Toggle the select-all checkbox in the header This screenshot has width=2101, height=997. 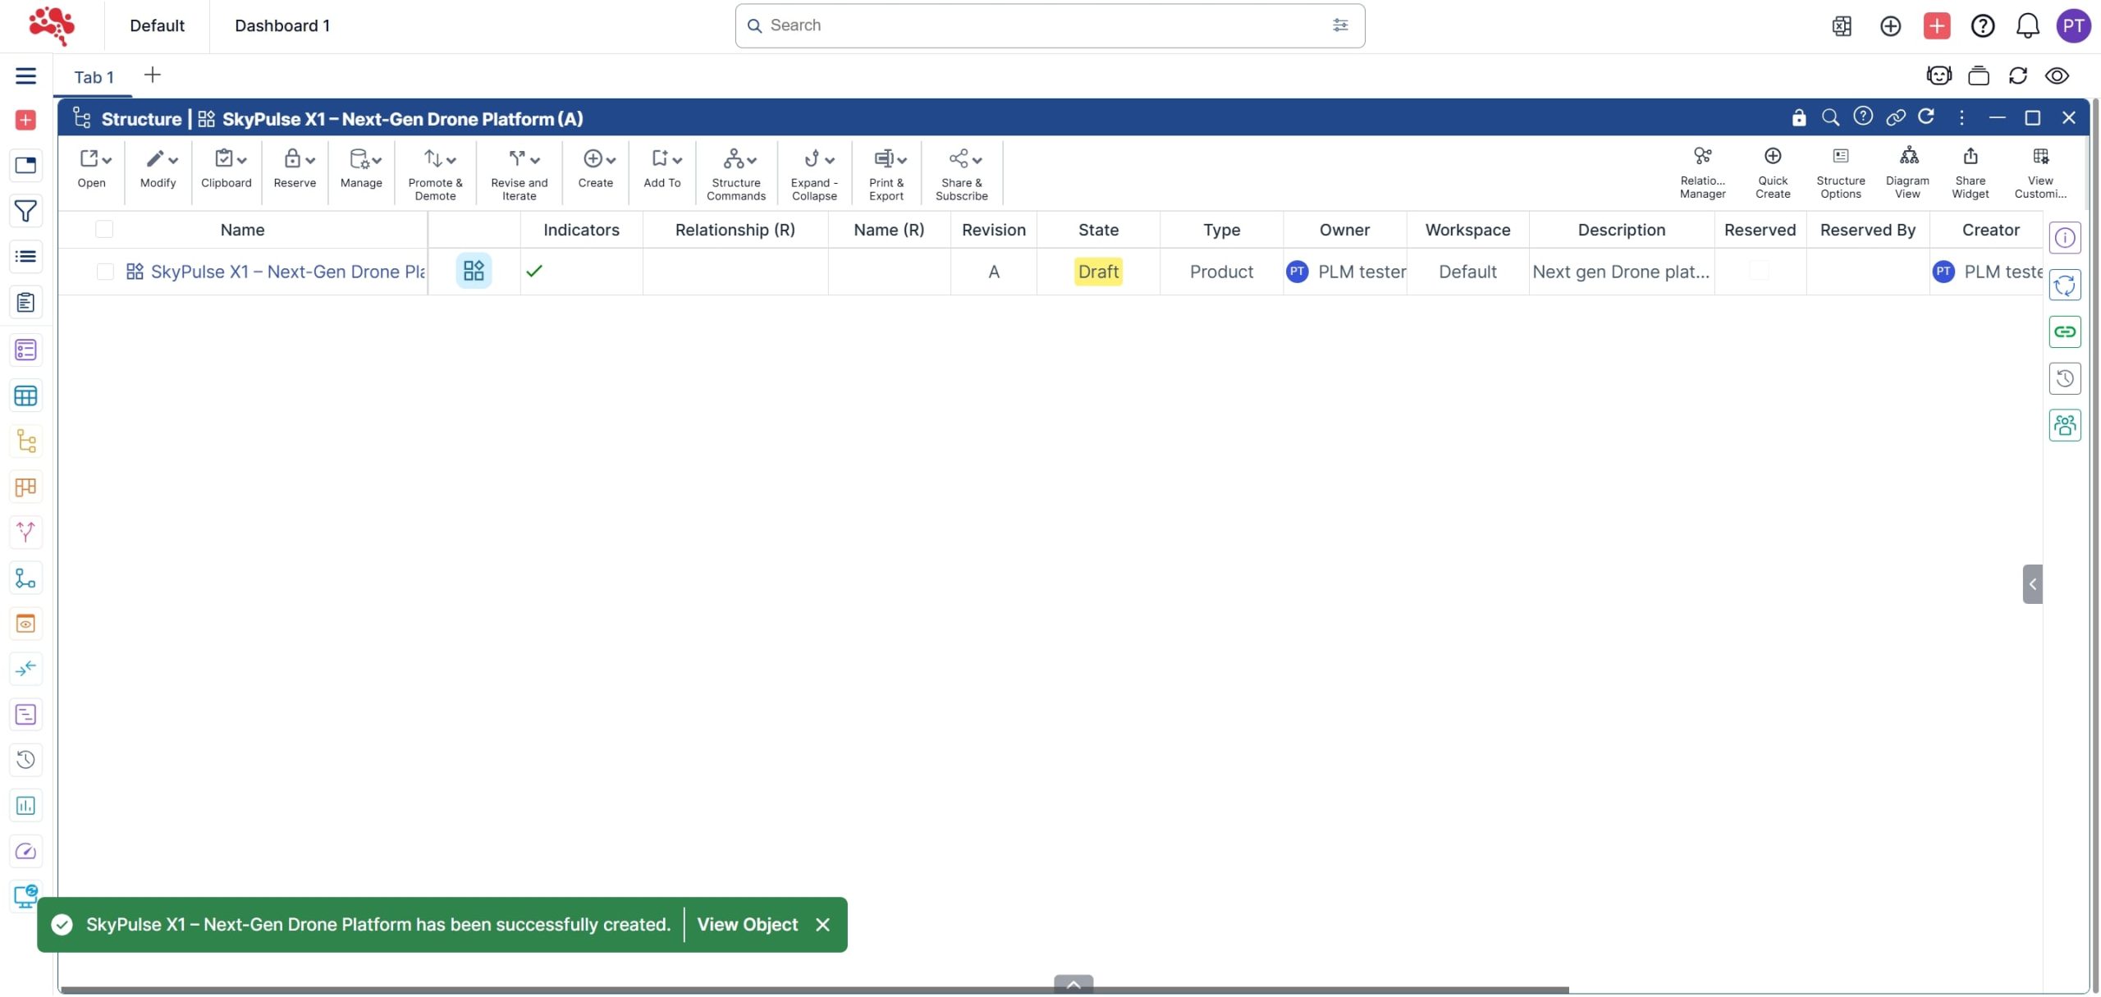(104, 230)
